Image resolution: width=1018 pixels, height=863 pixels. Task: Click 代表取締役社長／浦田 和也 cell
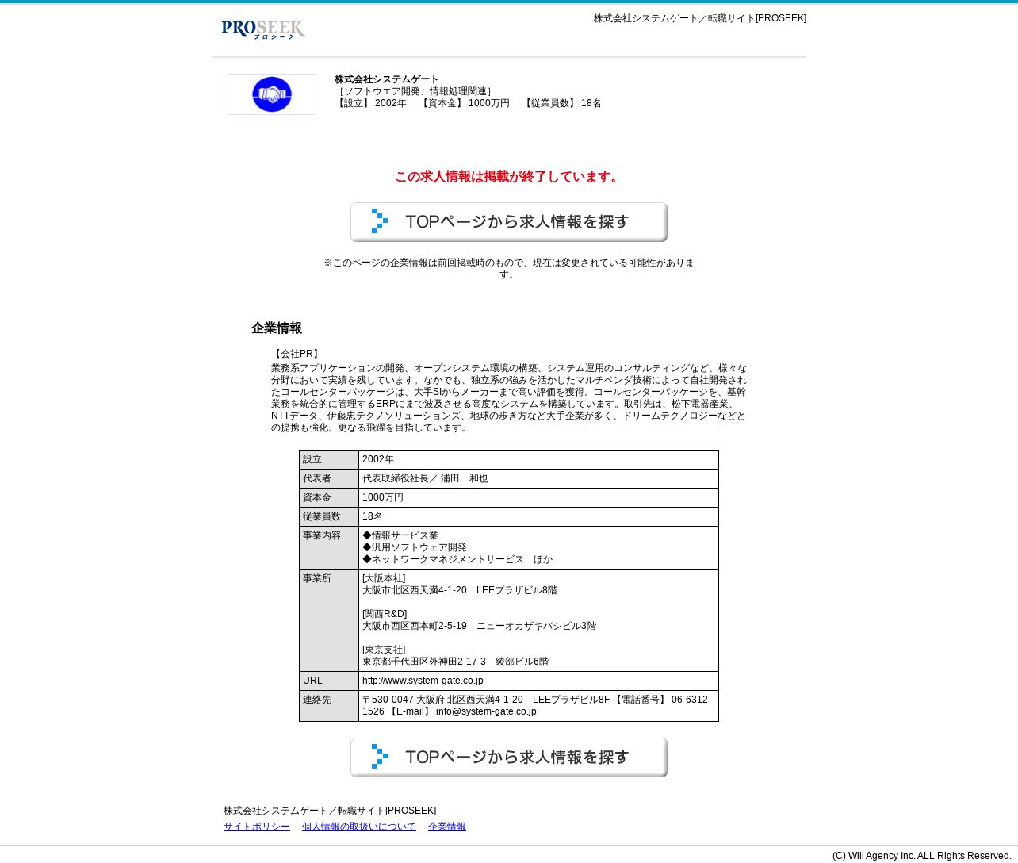click(x=538, y=479)
